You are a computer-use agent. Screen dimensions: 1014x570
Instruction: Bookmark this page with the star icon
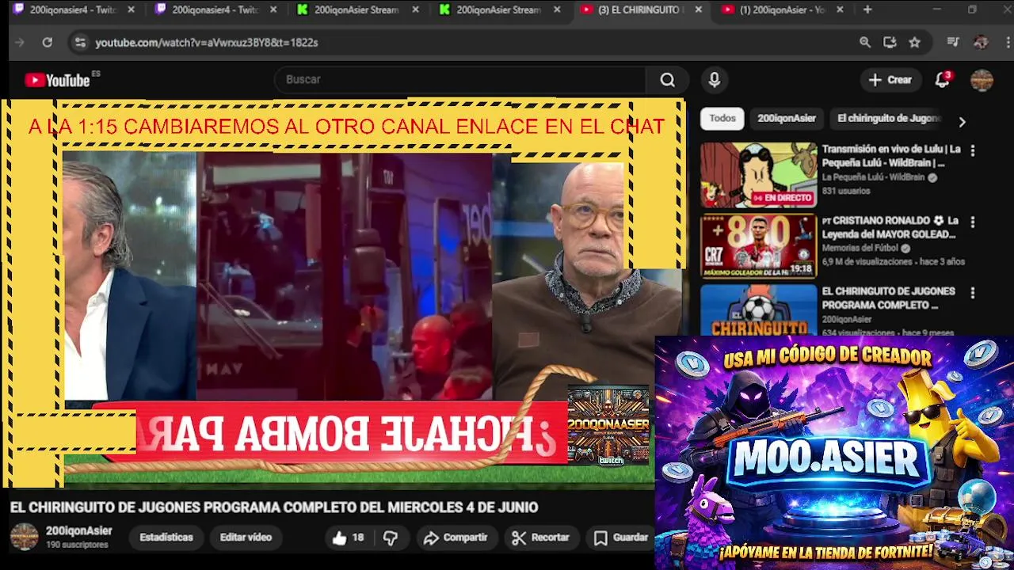pyautogui.click(x=915, y=43)
